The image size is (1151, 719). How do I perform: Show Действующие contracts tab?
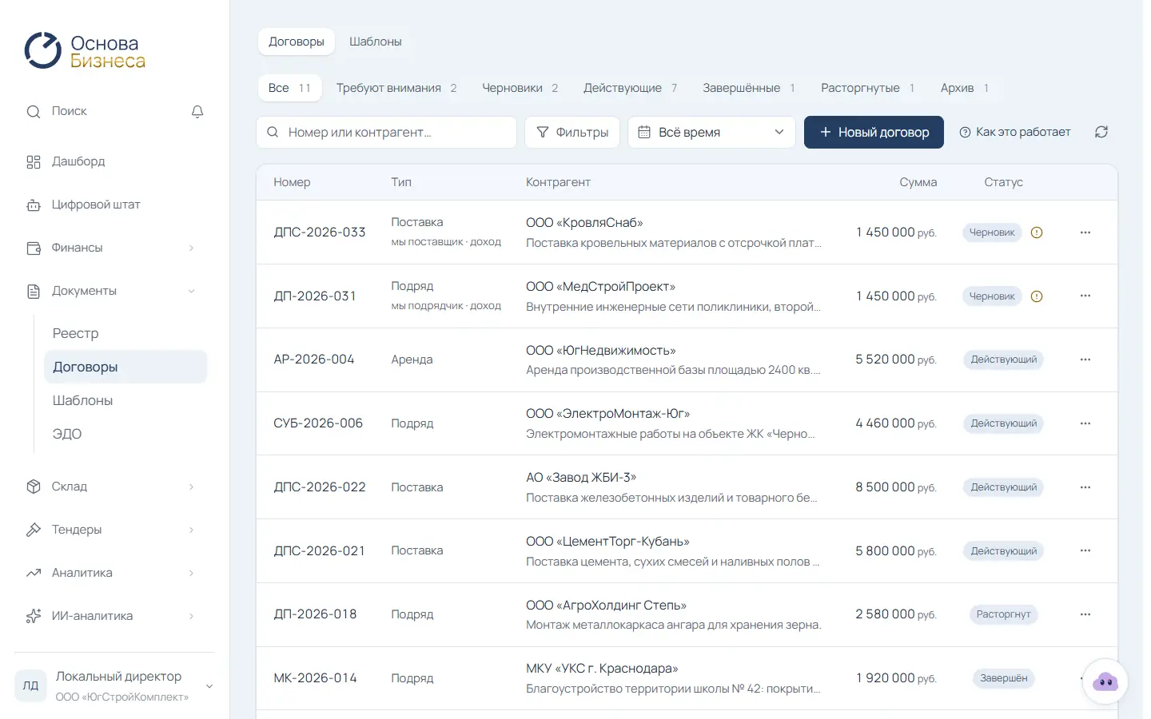click(630, 88)
